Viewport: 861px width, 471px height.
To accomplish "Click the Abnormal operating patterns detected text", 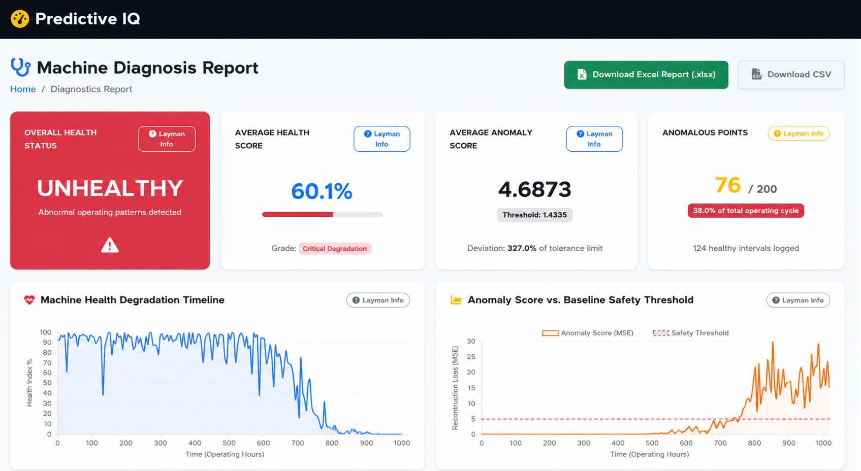I will coord(110,212).
